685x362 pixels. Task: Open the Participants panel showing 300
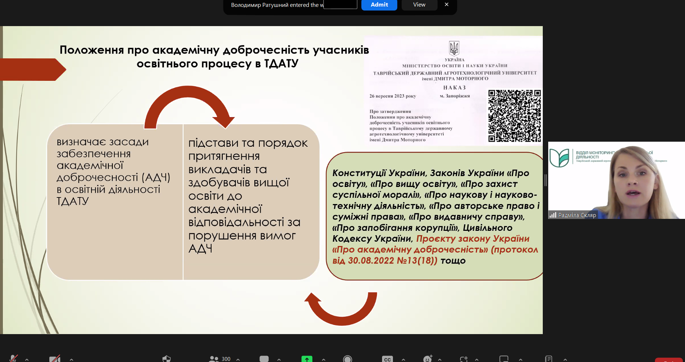click(x=220, y=359)
